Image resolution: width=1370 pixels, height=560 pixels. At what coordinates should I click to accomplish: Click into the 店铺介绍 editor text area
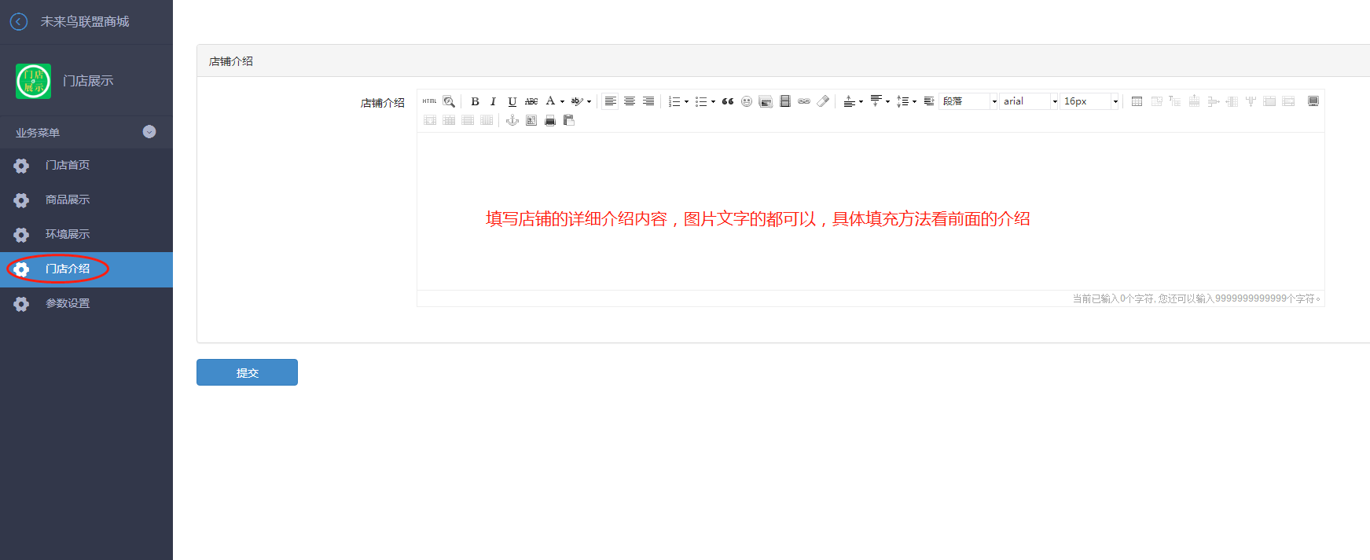click(x=870, y=211)
